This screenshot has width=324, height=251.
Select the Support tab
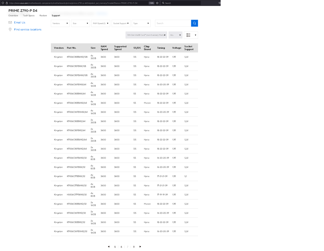pos(56,15)
